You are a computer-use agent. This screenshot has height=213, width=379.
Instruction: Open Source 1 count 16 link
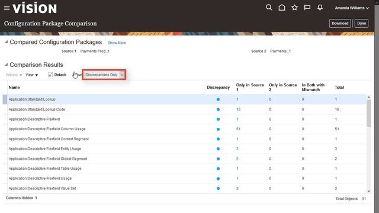point(238,109)
